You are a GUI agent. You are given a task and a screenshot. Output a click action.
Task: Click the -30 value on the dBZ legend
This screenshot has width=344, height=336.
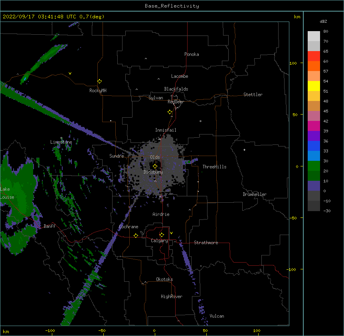pos(327,211)
